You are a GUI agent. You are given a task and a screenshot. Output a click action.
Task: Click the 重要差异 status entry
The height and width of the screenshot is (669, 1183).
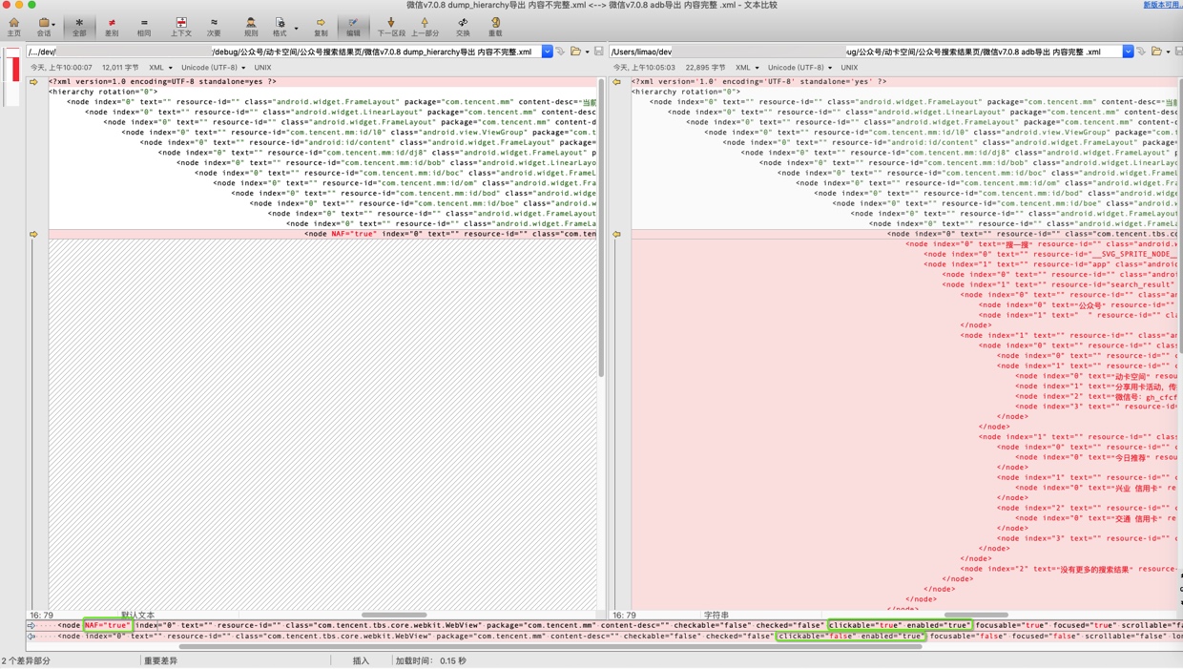pos(160,660)
